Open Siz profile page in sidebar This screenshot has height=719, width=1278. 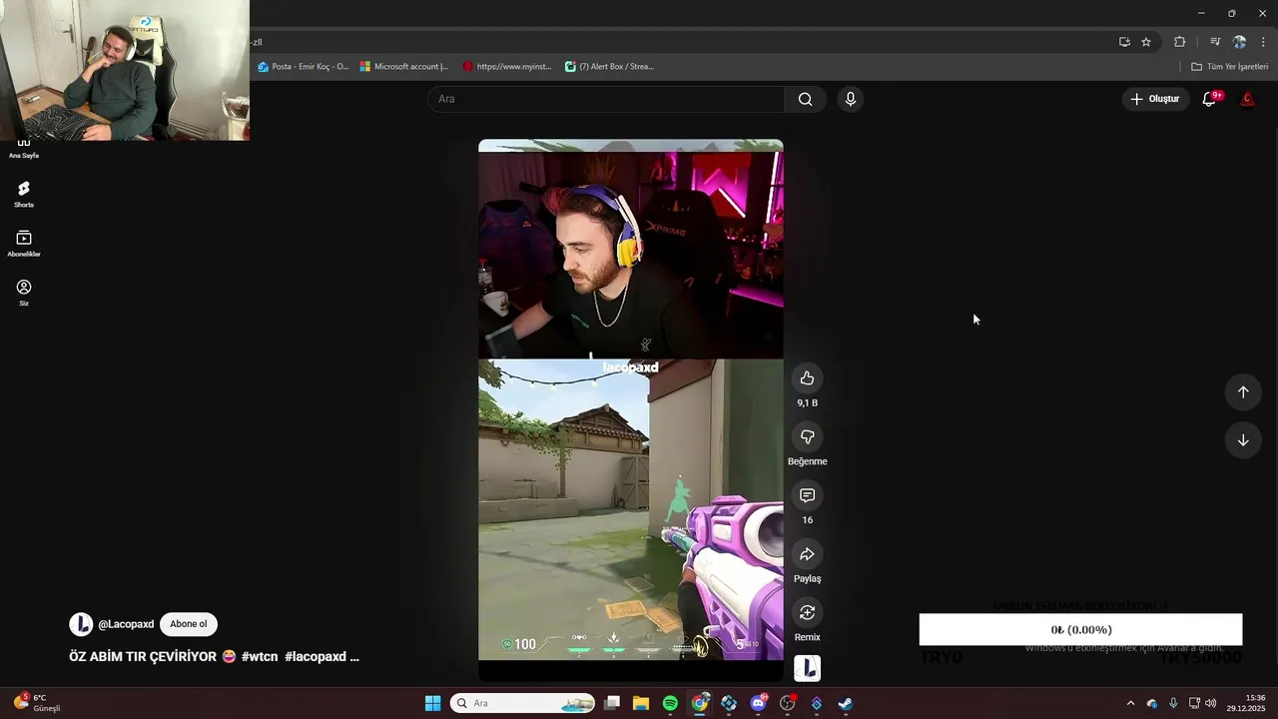coord(24,293)
